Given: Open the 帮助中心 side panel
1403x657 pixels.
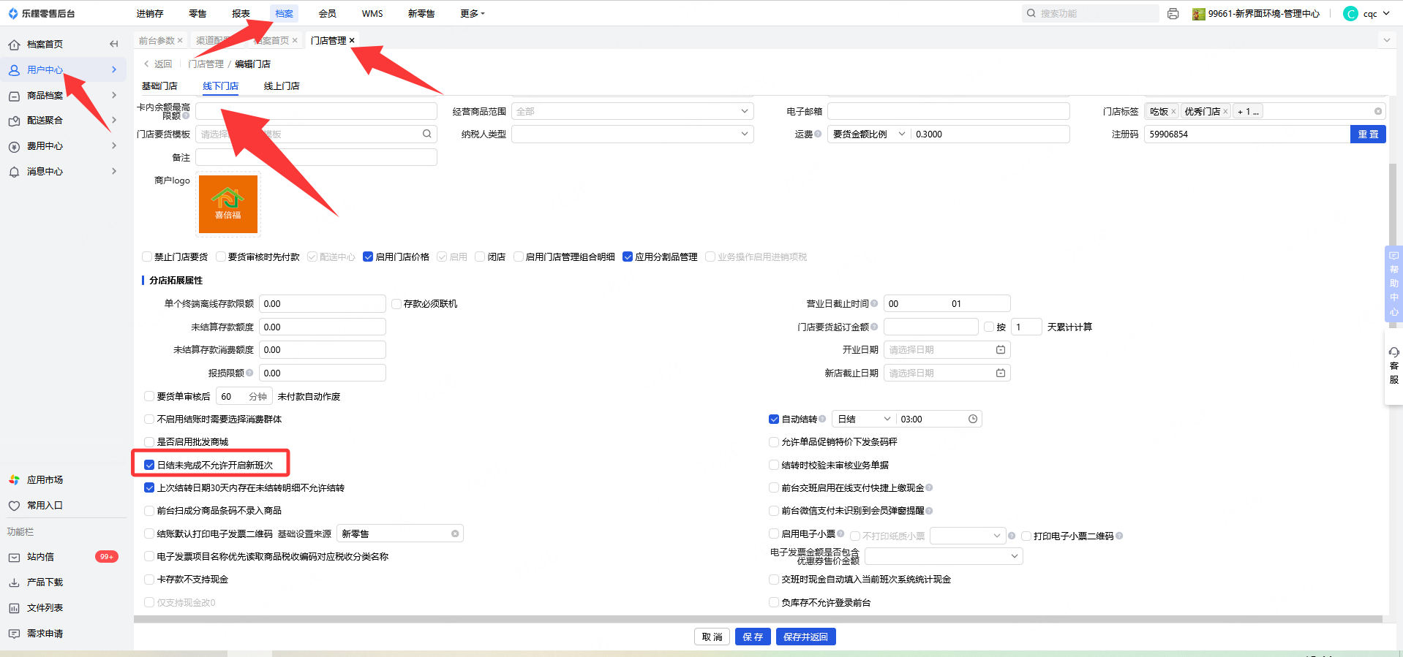Looking at the screenshot, I should click(x=1393, y=284).
